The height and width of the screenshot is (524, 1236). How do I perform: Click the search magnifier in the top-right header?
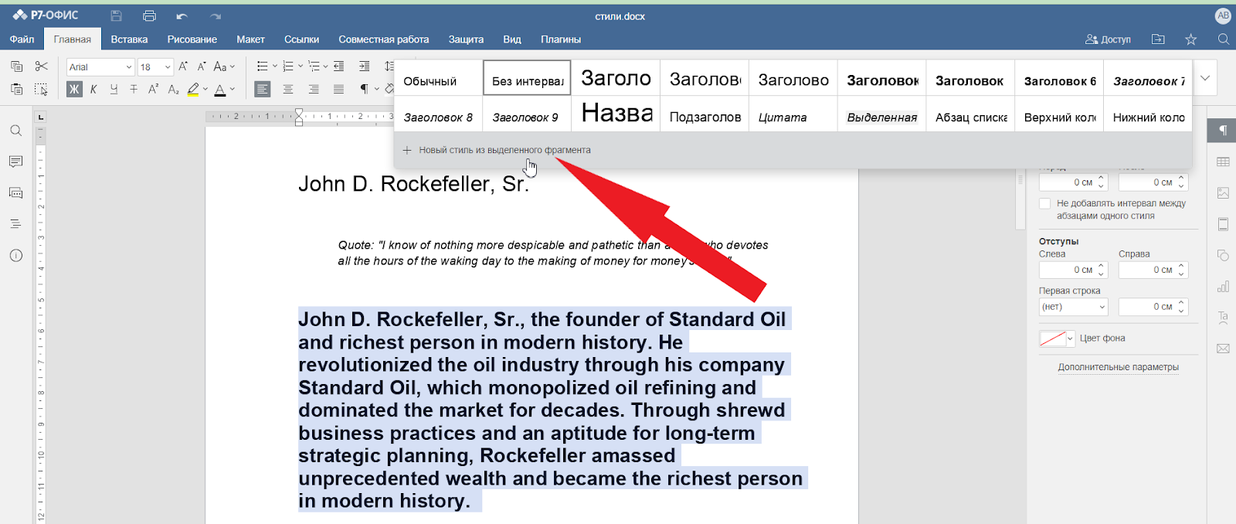[1223, 39]
